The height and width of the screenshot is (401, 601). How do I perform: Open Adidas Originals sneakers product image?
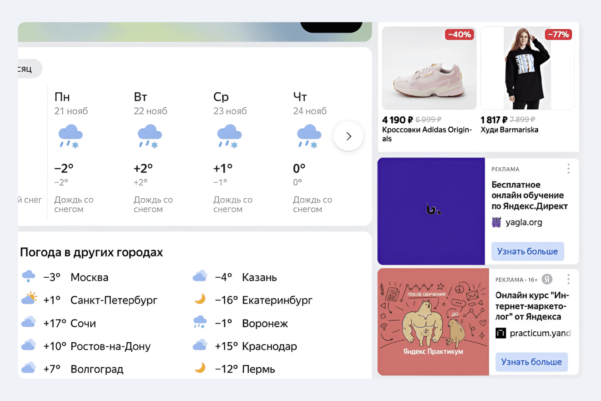tap(429, 68)
